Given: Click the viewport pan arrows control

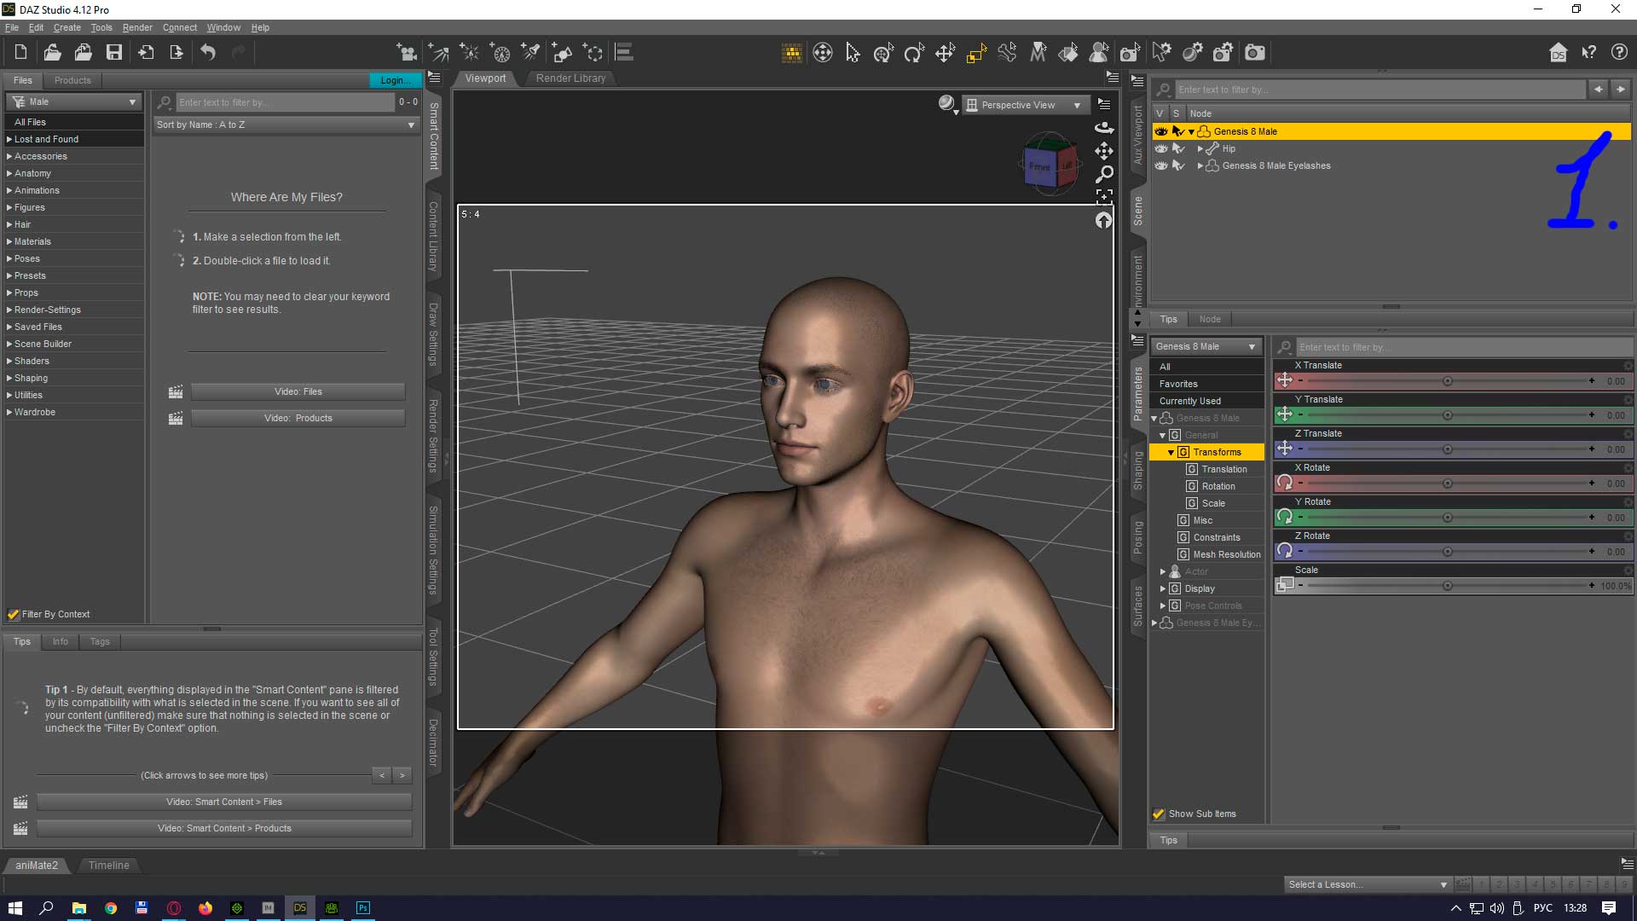Looking at the screenshot, I should [x=1104, y=151].
